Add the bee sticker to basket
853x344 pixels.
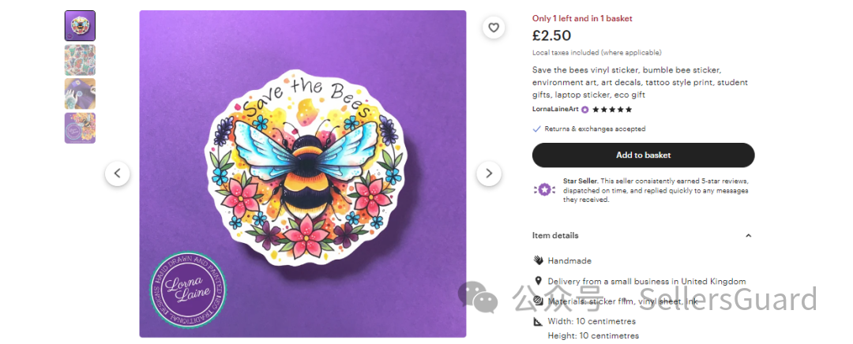(x=643, y=155)
